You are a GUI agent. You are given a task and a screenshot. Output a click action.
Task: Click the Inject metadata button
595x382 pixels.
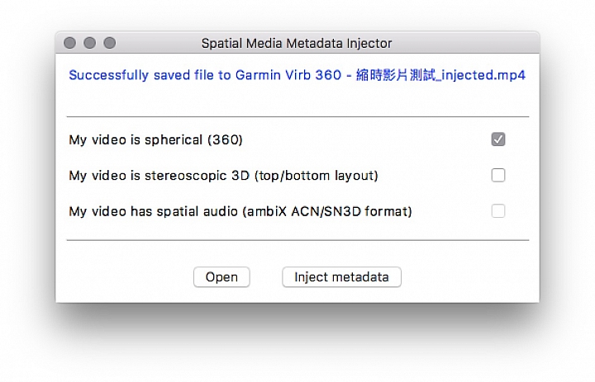point(341,277)
